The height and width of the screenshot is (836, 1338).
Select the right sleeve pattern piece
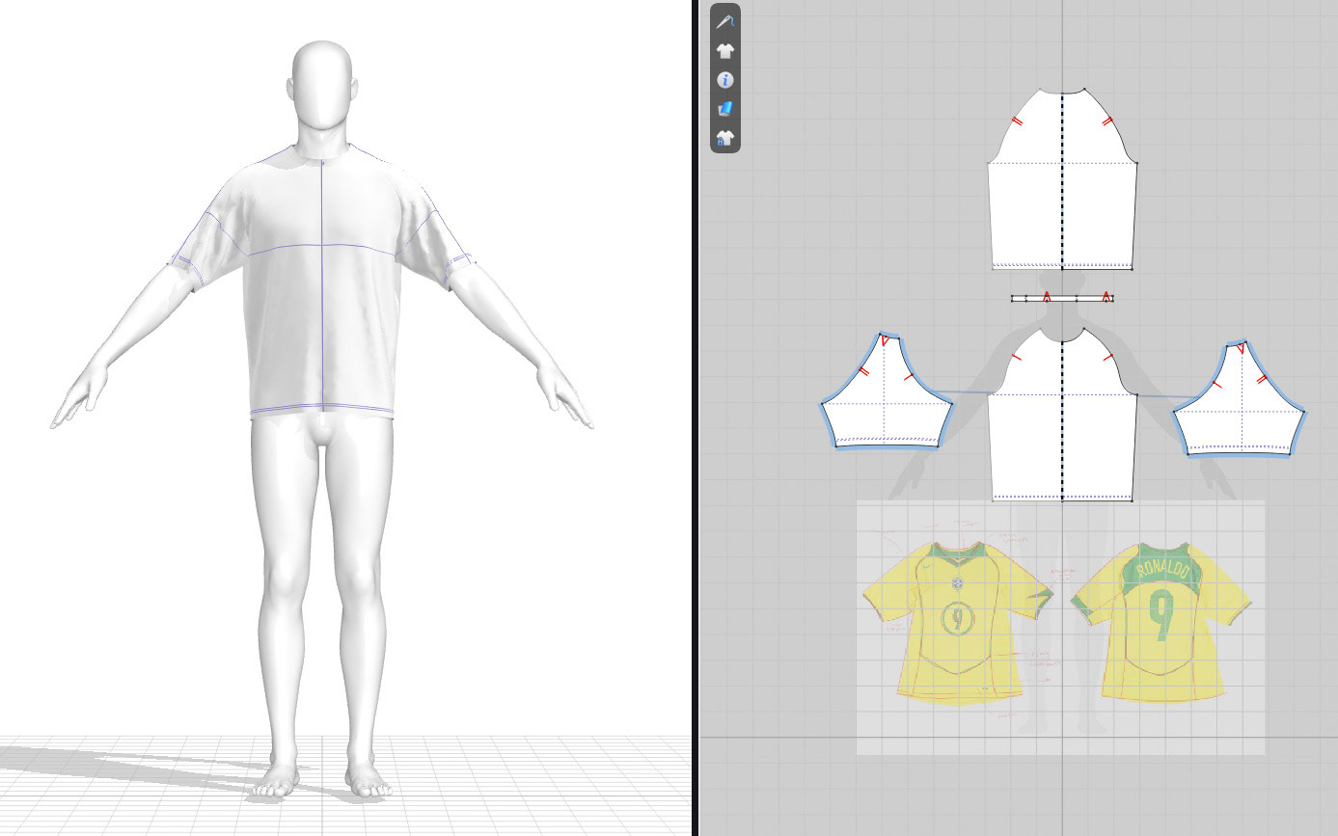point(1240,397)
